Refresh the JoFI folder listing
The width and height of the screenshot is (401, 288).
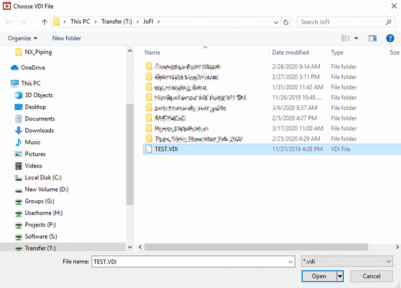(286, 22)
